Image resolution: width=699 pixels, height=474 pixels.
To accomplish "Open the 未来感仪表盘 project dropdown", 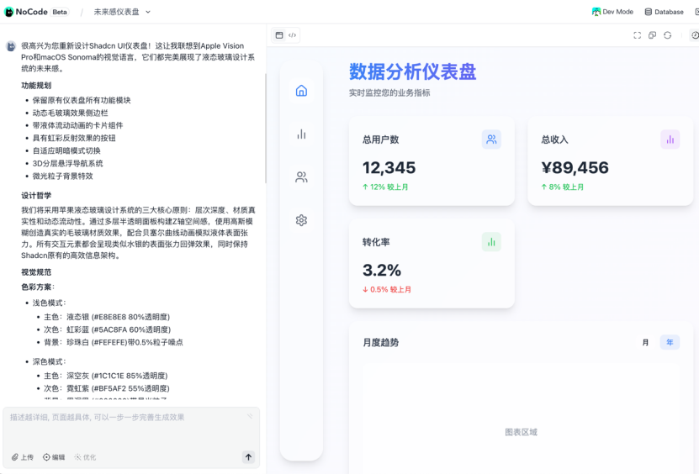I will [122, 12].
